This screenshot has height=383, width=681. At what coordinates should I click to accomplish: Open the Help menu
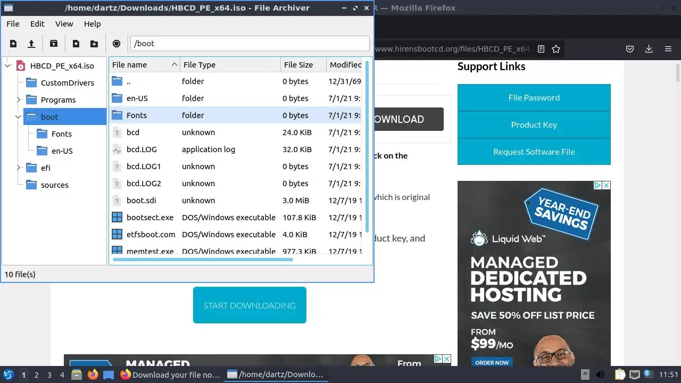pos(92,24)
